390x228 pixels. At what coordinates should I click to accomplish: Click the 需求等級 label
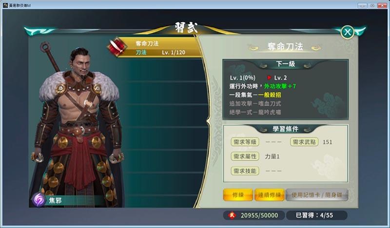click(x=245, y=142)
